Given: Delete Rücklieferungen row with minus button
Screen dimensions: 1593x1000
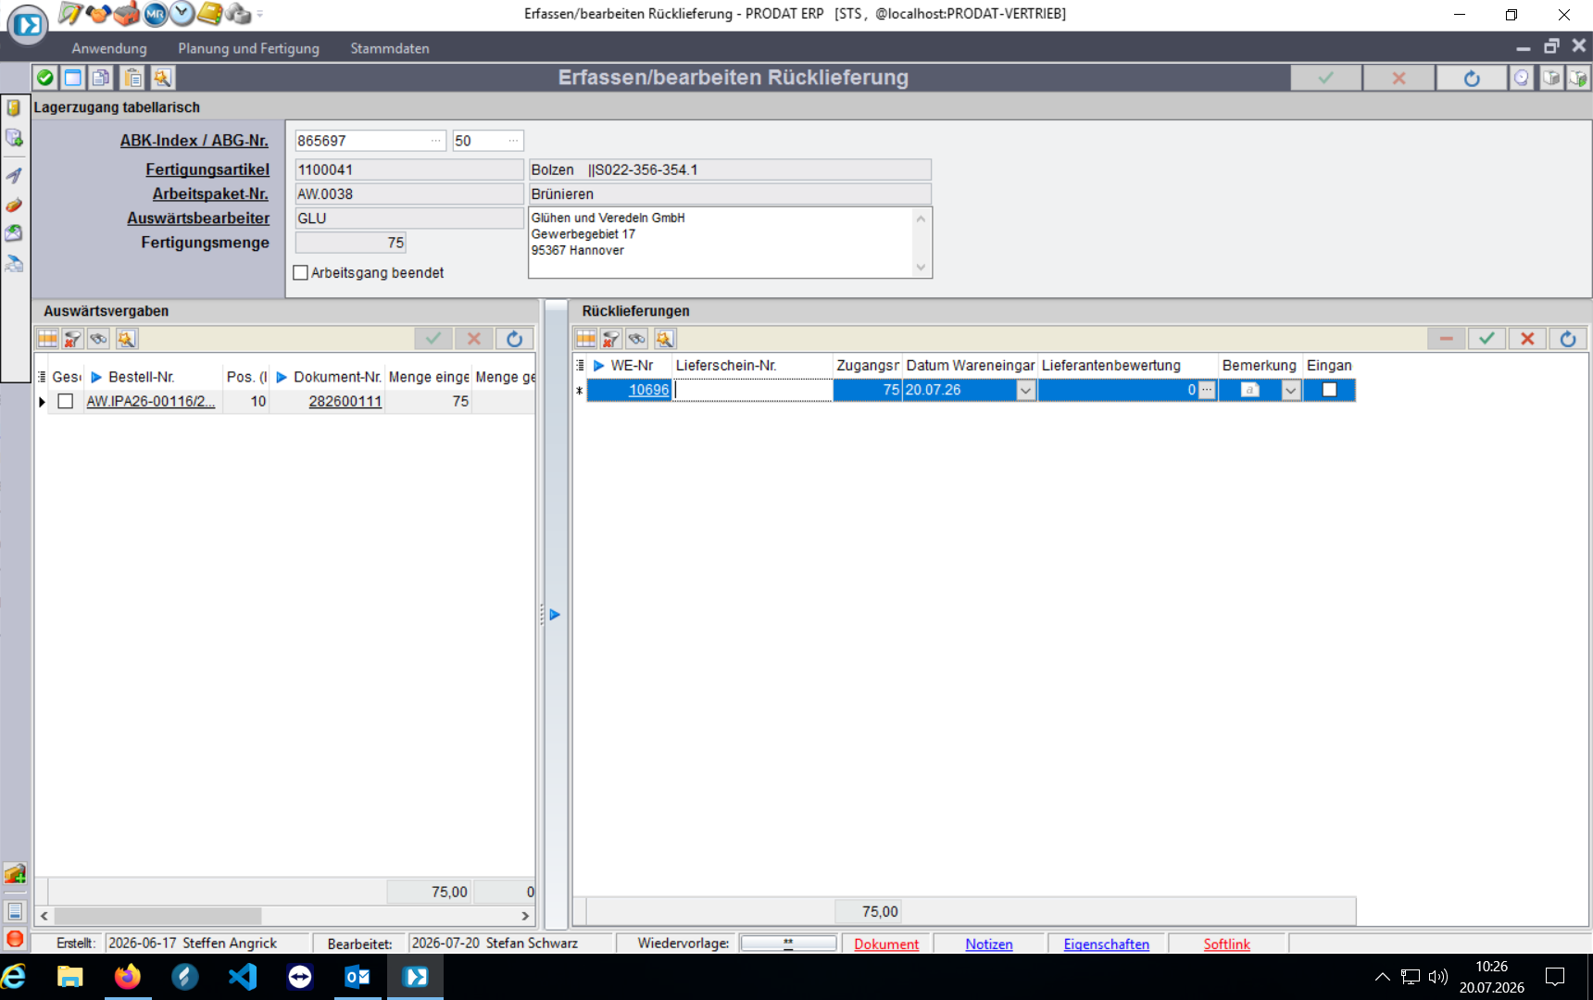Looking at the screenshot, I should pyautogui.click(x=1446, y=339).
